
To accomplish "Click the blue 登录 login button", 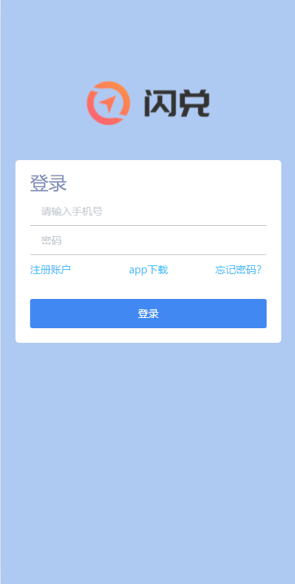I will (148, 314).
